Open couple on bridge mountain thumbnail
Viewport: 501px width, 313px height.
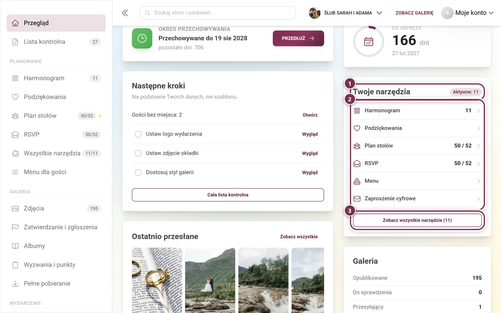[210, 280]
